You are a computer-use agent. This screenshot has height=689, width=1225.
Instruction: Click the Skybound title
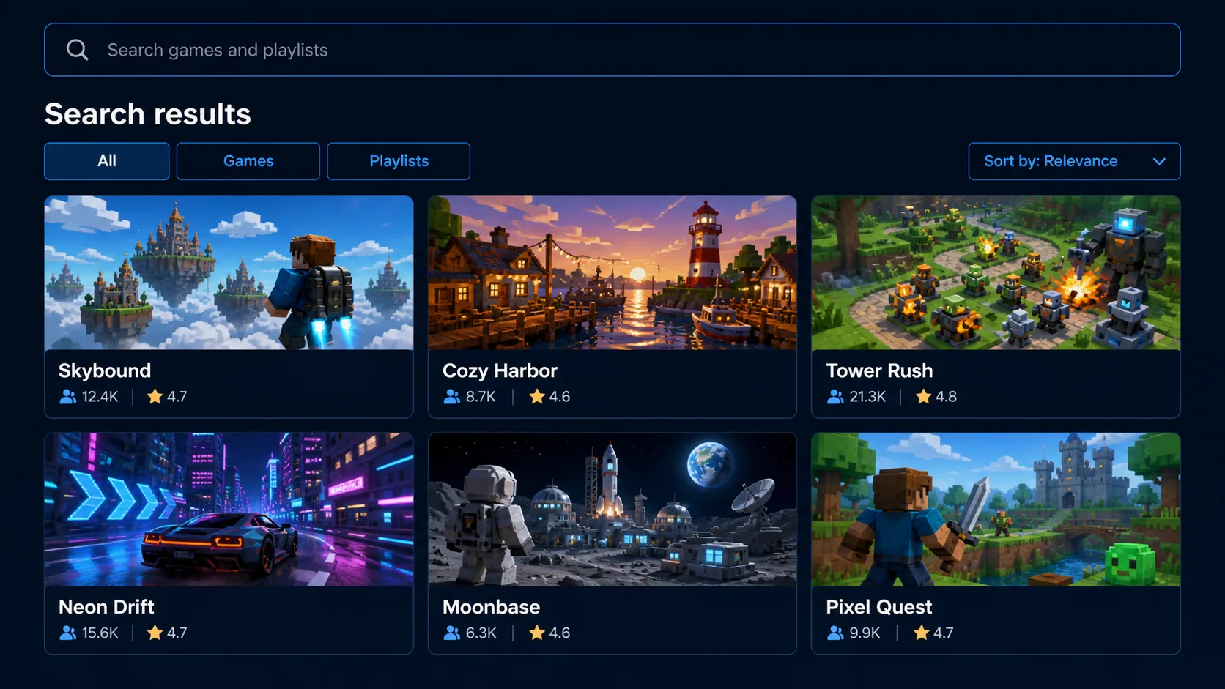pyautogui.click(x=105, y=371)
